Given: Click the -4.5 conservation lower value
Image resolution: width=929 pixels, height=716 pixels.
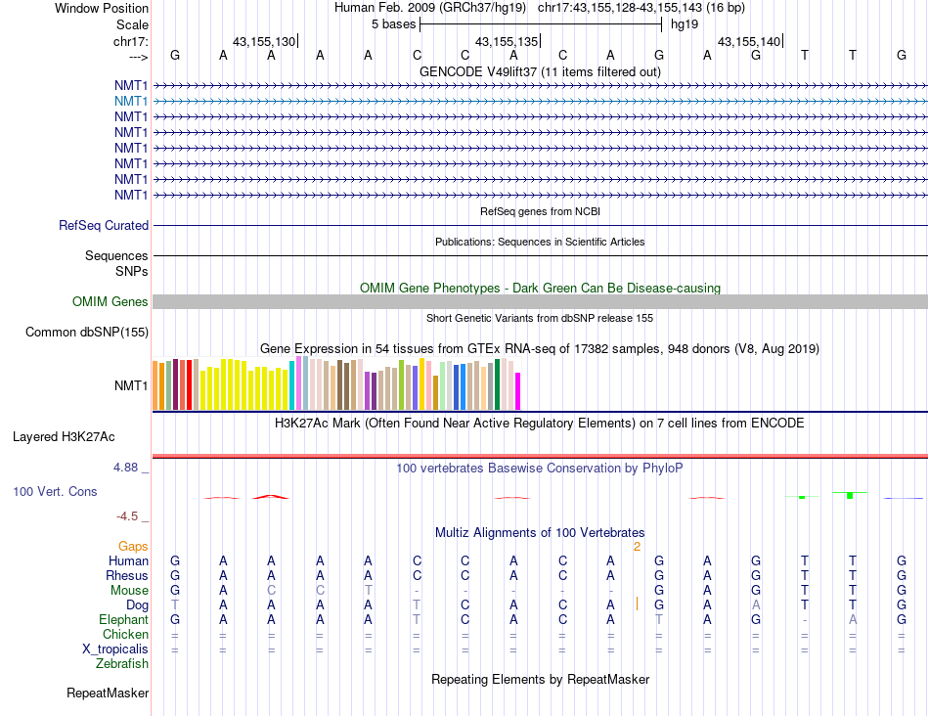Looking at the screenshot, I should pos(127,516).
